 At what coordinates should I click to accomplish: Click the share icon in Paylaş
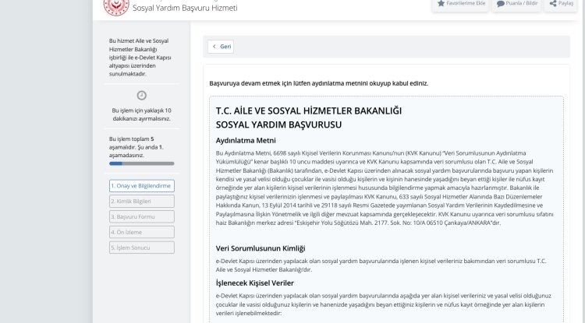(x=553, y=3)
